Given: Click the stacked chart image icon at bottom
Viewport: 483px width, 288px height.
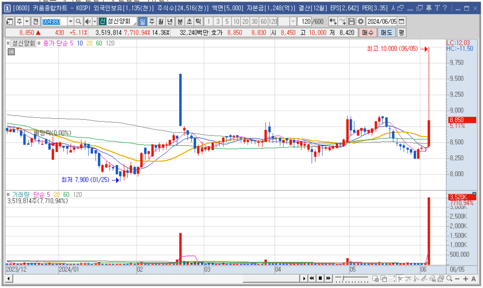Looking at the screenshot, I should (x=441, y=279).
